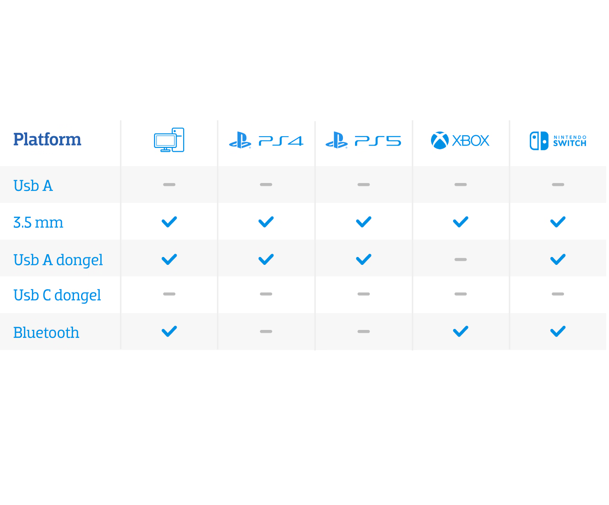
Task: Select the Platform header label
Action: click(47, 139)
